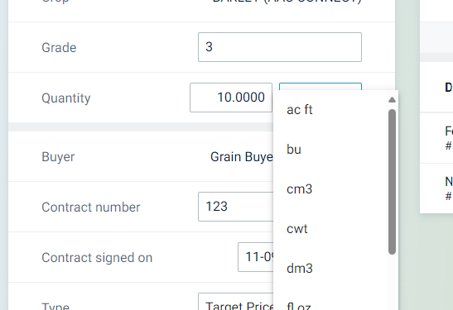Choose the 'dm3' unit option
This screenshot has width=453, height=310.
pyautogui.click(x=330, y=269)
